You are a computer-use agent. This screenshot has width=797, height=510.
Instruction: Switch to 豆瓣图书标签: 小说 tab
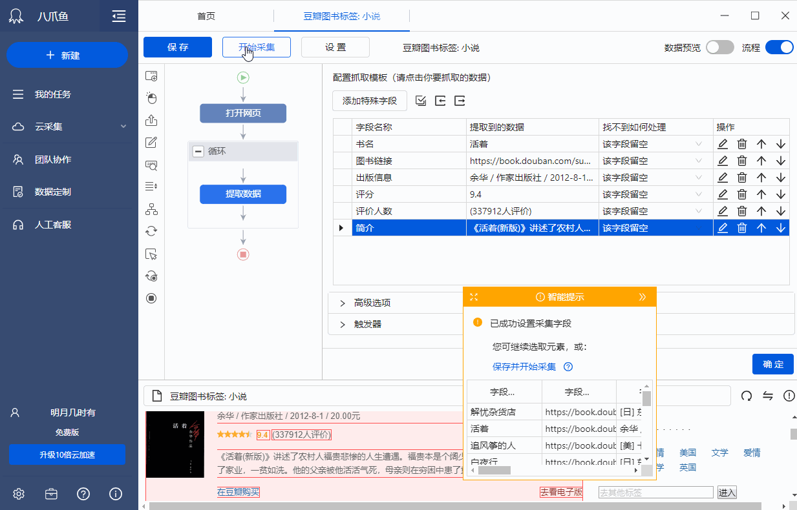click(x=342, y=16)
